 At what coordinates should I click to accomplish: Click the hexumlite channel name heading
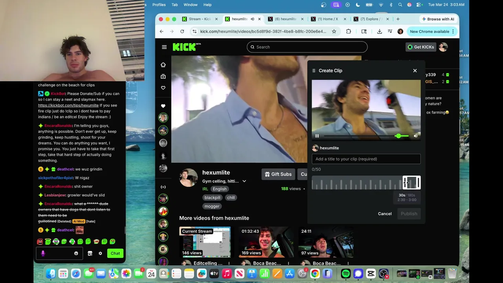tap(216, 173)
